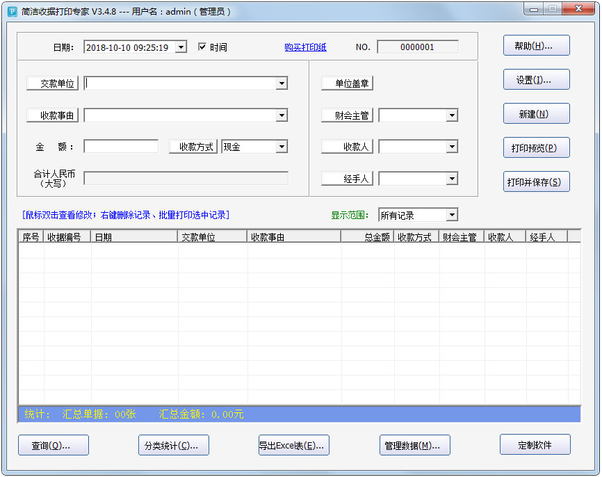Screen dimensions: 602x477
Task: Sort by 收据编号 column header
Action: tap(67, 237)
